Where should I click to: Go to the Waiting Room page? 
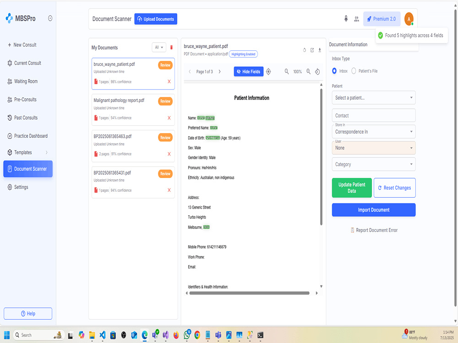point(23,81)
